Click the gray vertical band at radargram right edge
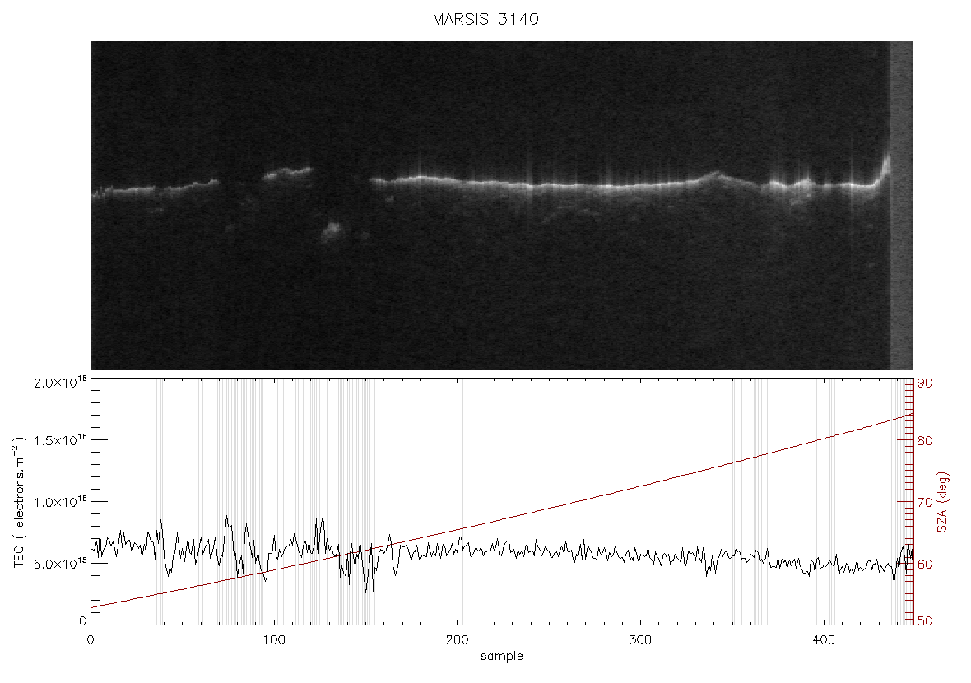Viewport: 971px width, 683px height. tap(901, 206)
